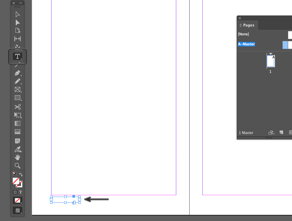Activate the Pen tool
Screen dimensions: 292x221
pyautogui.click(x=17, y=73)
